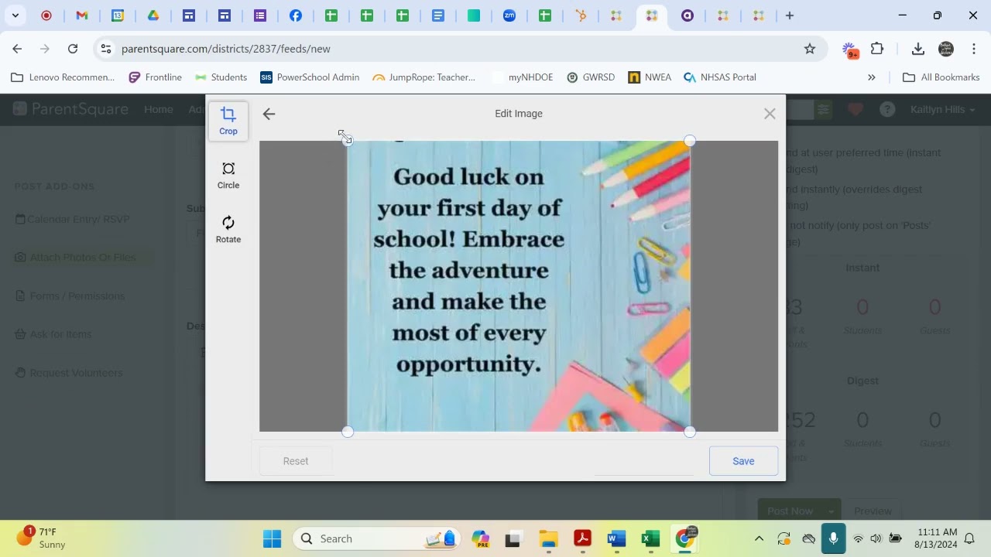Open Chrome downloads

(x=918, y=49)
